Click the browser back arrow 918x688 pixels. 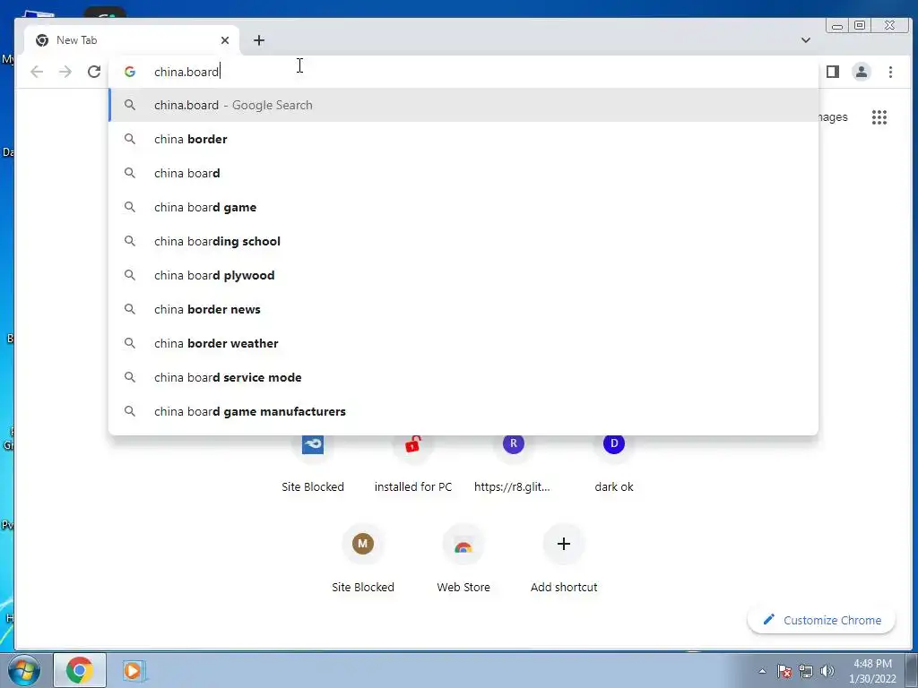tap(37, 72)
